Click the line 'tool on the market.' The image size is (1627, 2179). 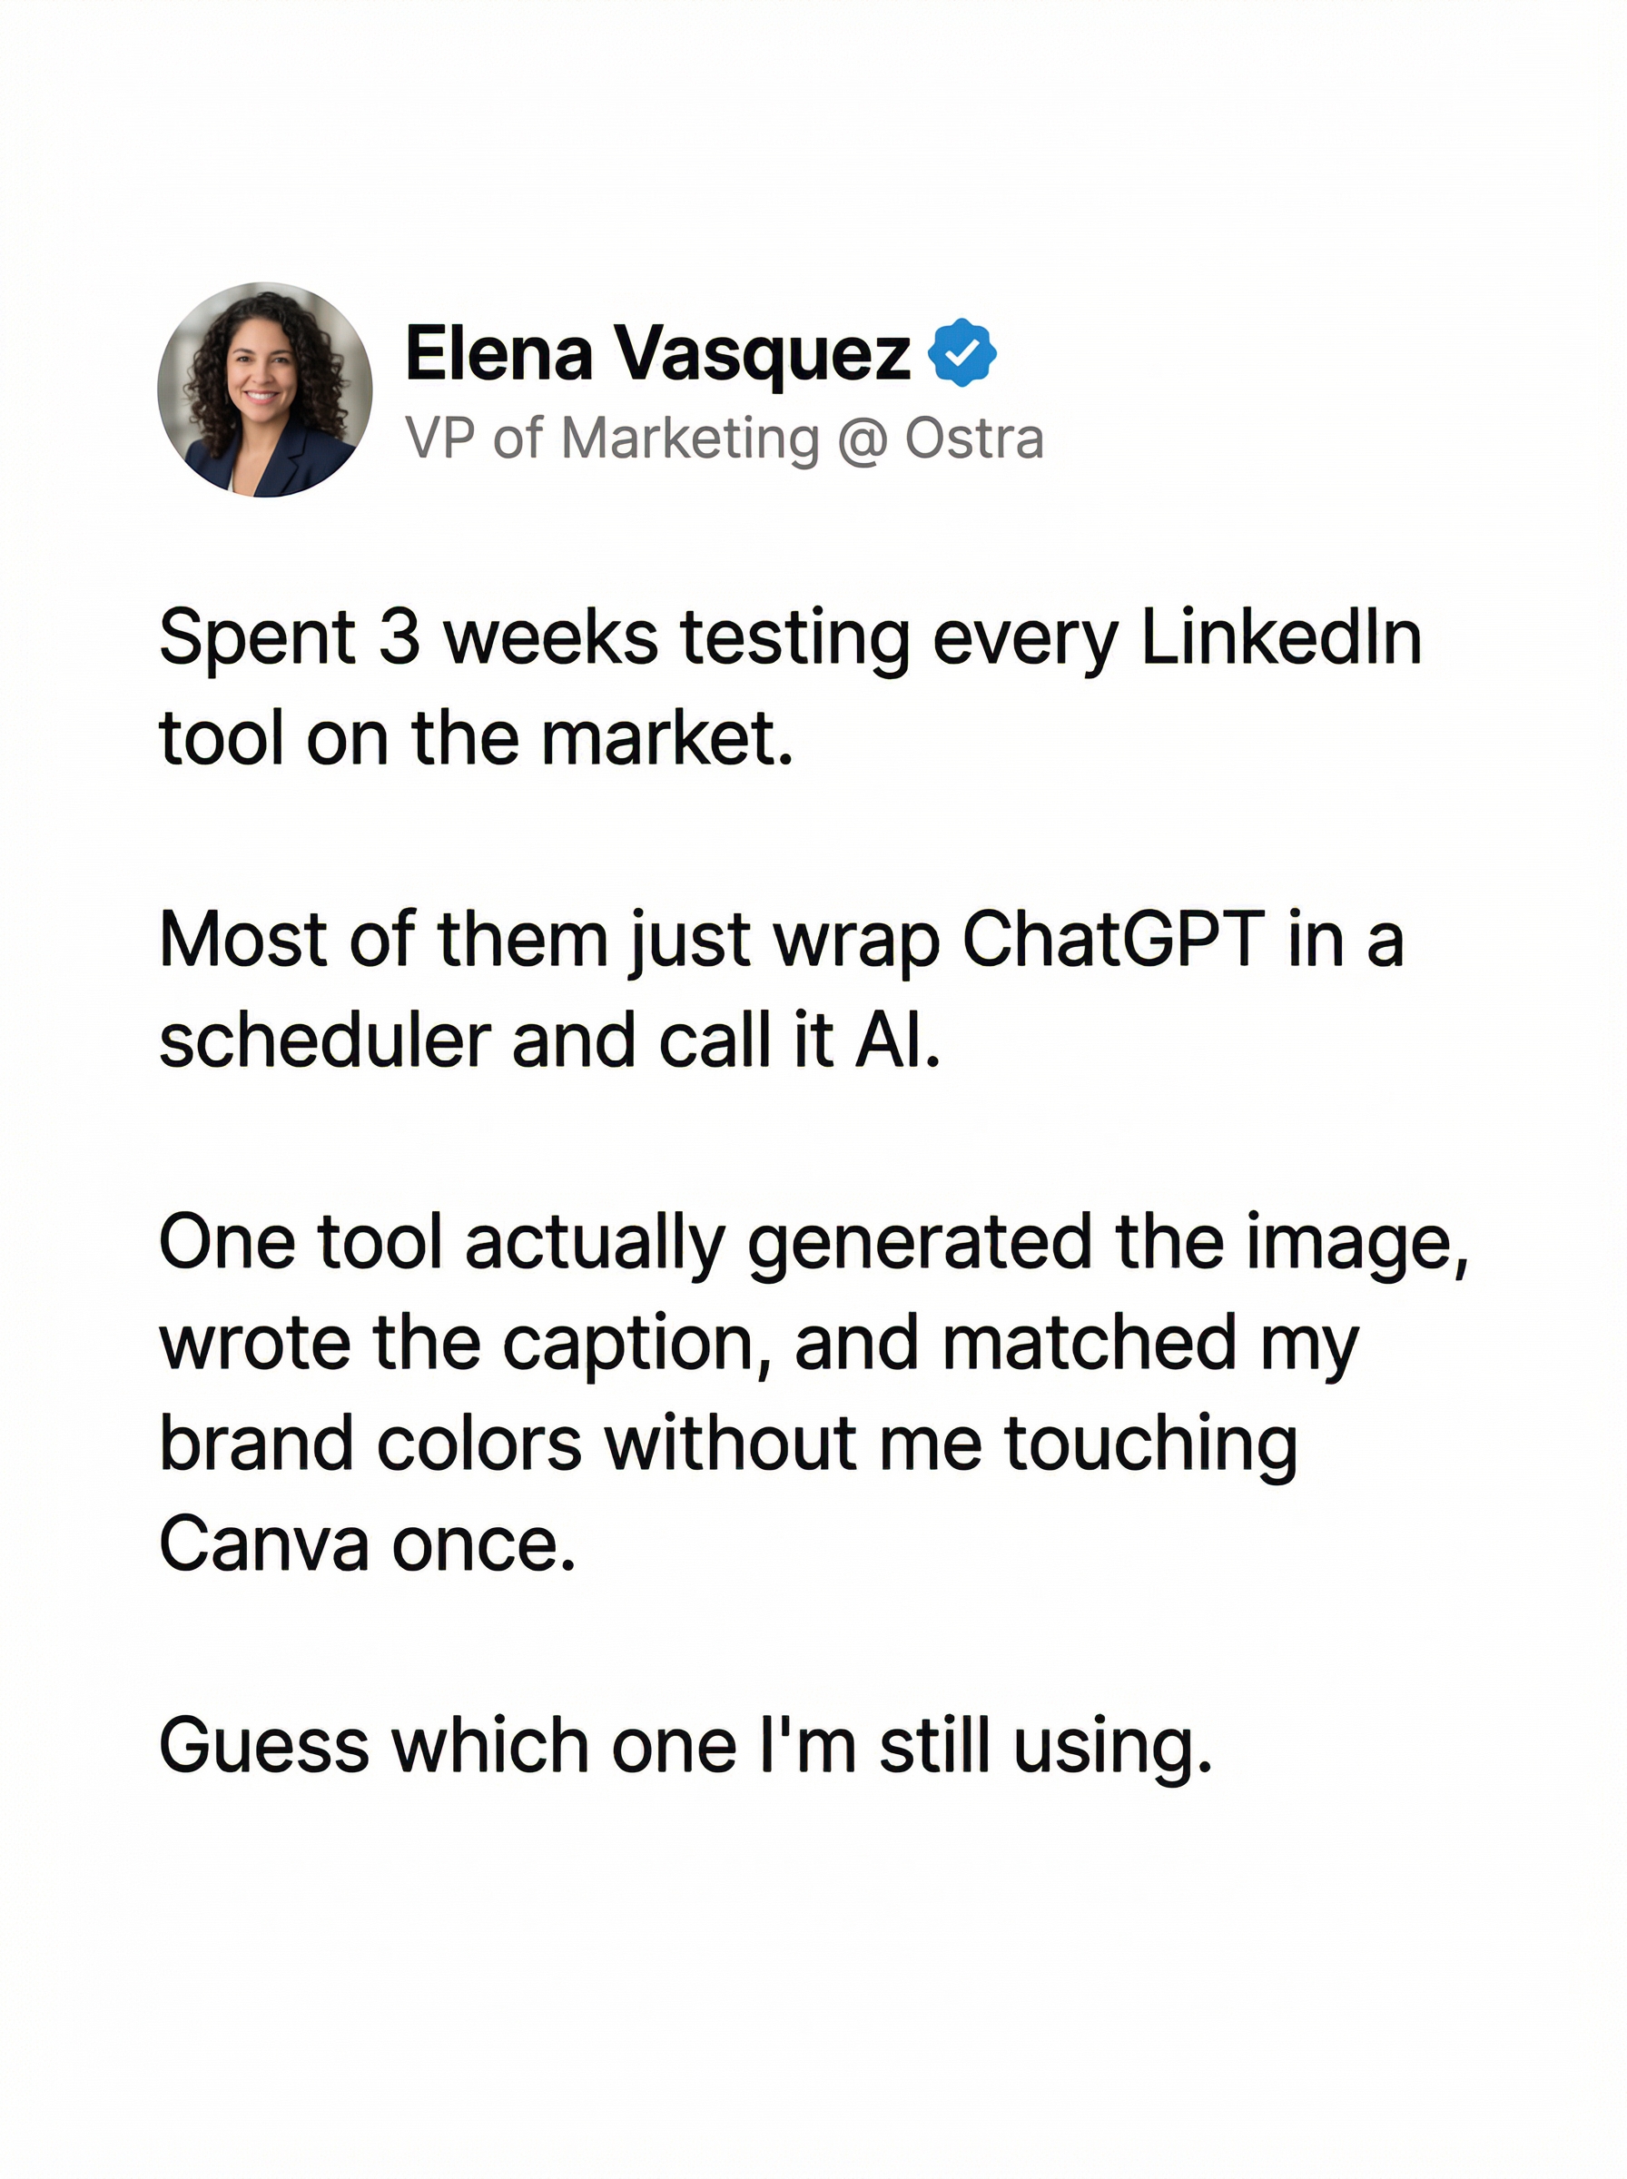coord(477,737)
